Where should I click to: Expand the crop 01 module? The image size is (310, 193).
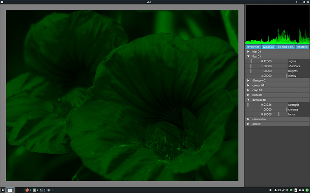point(248,90)
